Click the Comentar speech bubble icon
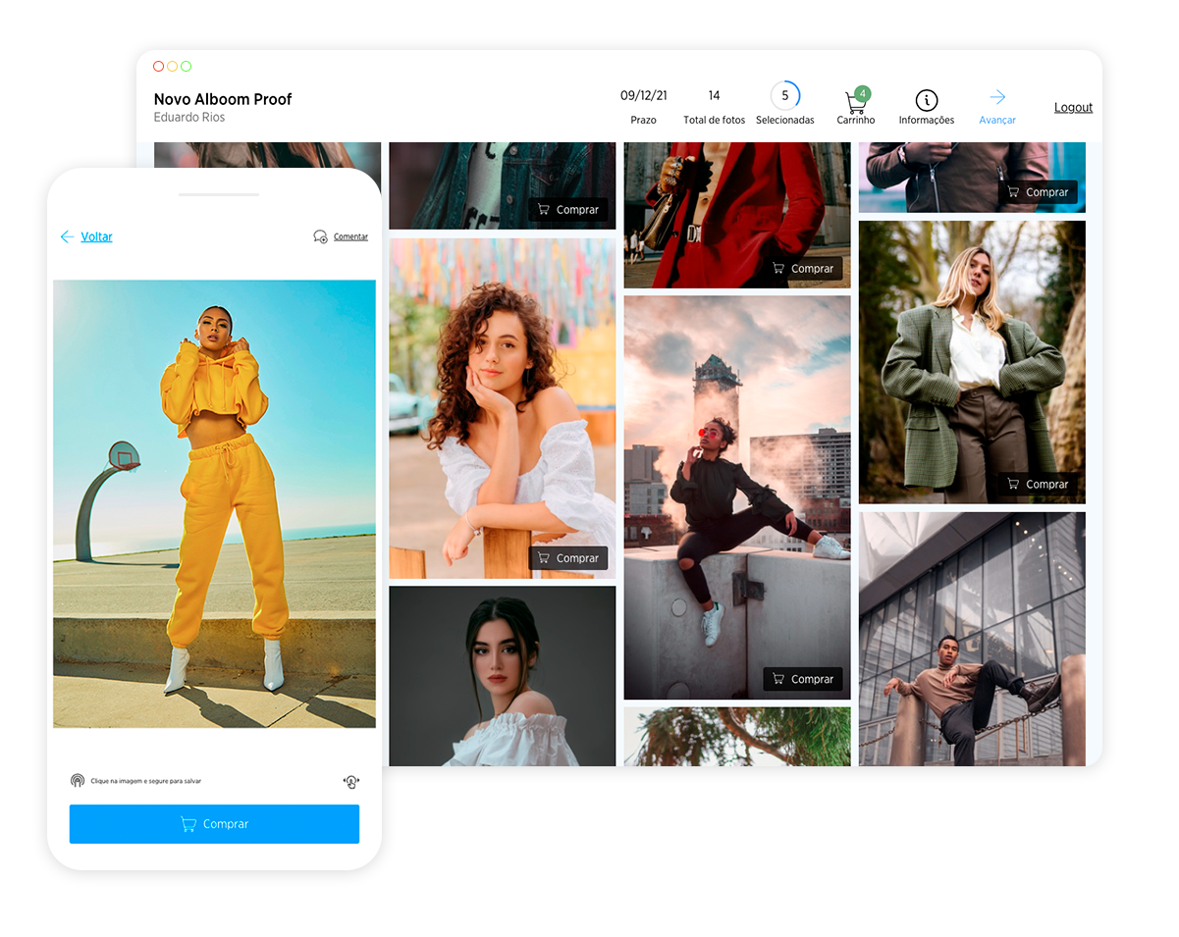 tap(320, 236)
